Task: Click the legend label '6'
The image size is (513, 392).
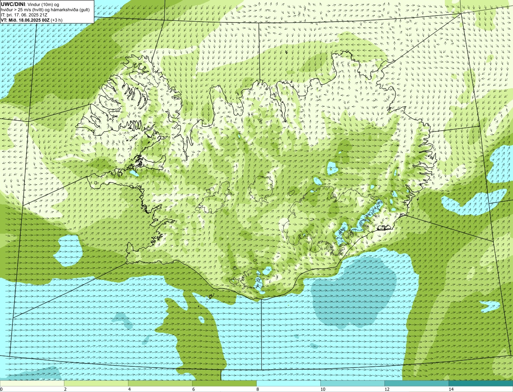Action: pyautogui.click(x=193, y=389)
